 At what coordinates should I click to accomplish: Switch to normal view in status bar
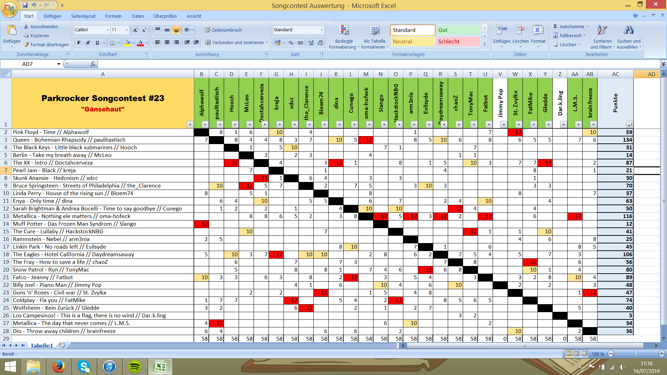[x=568, y=354]
